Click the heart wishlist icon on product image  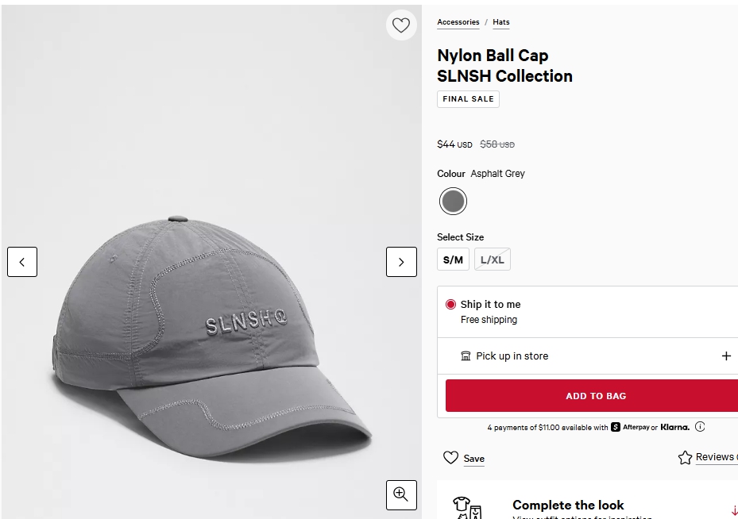click(x=401, y=25)
